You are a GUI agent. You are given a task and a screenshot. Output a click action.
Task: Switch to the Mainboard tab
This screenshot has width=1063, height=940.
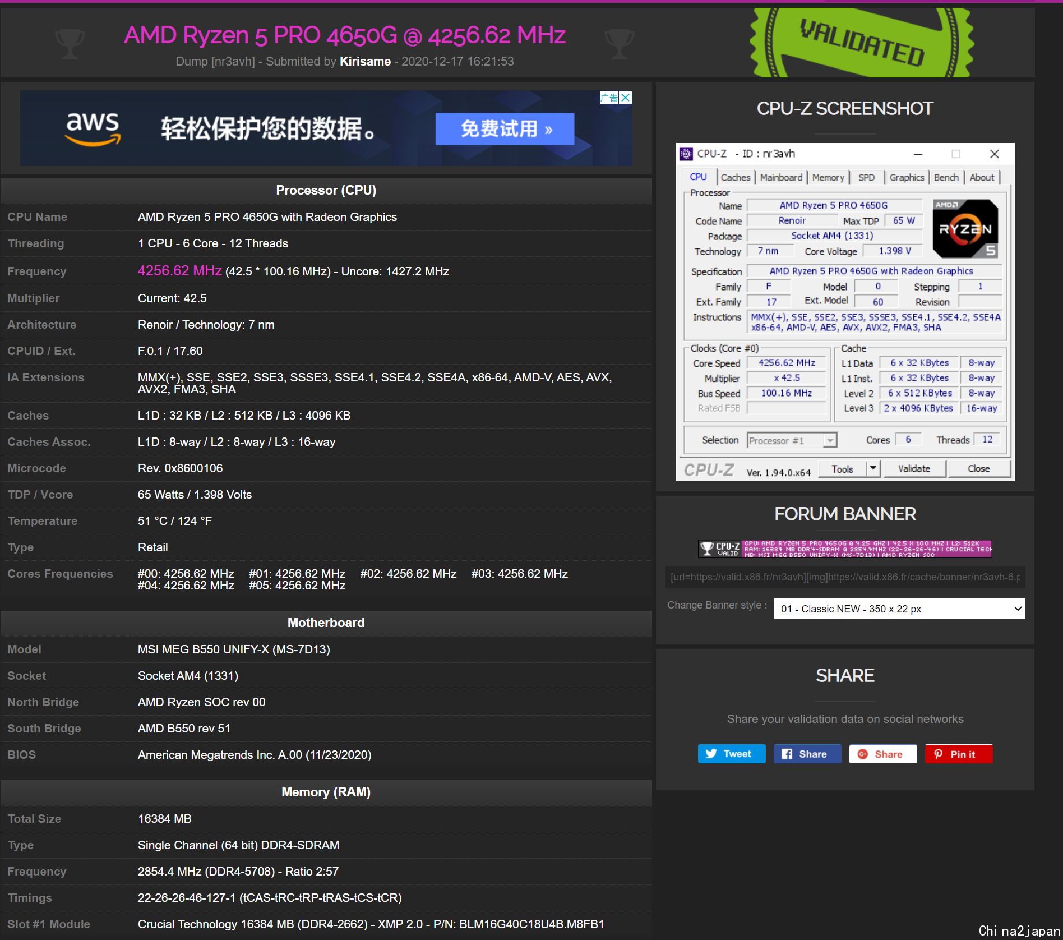(x=781, y=177)
